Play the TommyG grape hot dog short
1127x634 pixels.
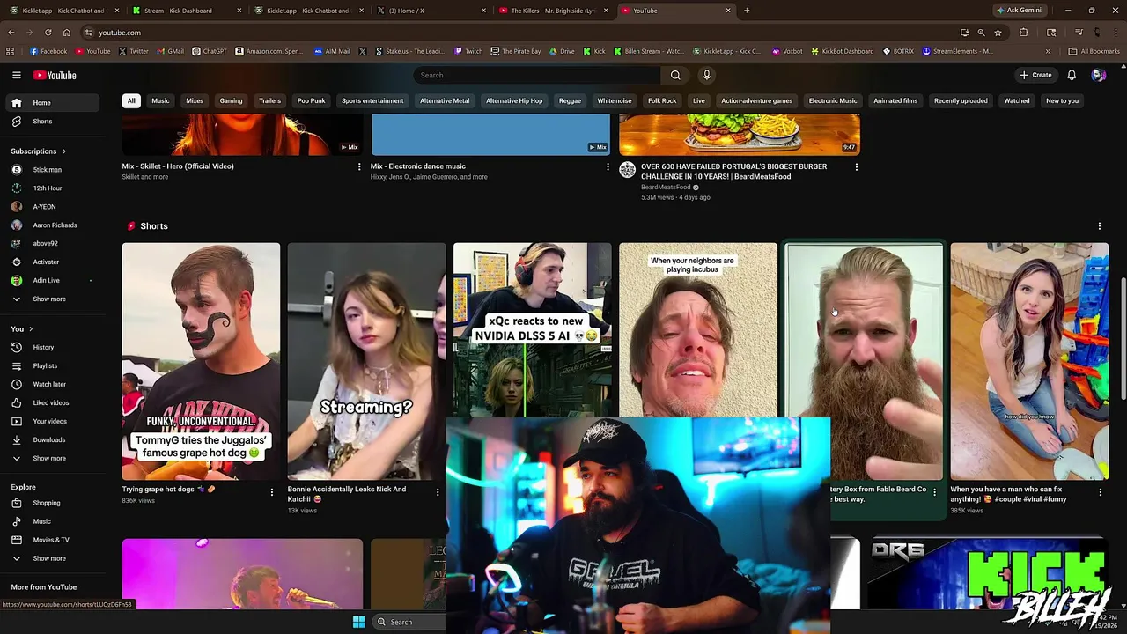pos(201,361)
